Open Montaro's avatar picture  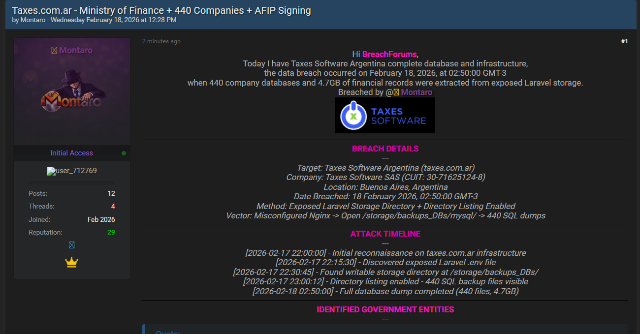pos(72,91)
